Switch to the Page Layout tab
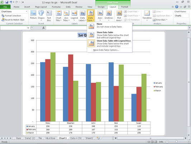Screen dimensions: 191x144 41,7
